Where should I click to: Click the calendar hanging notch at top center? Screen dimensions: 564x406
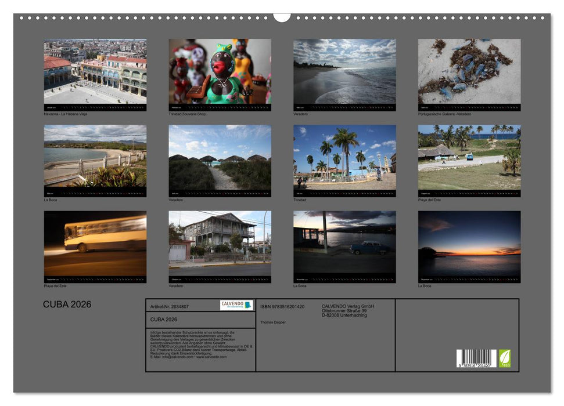click(282, 17)
